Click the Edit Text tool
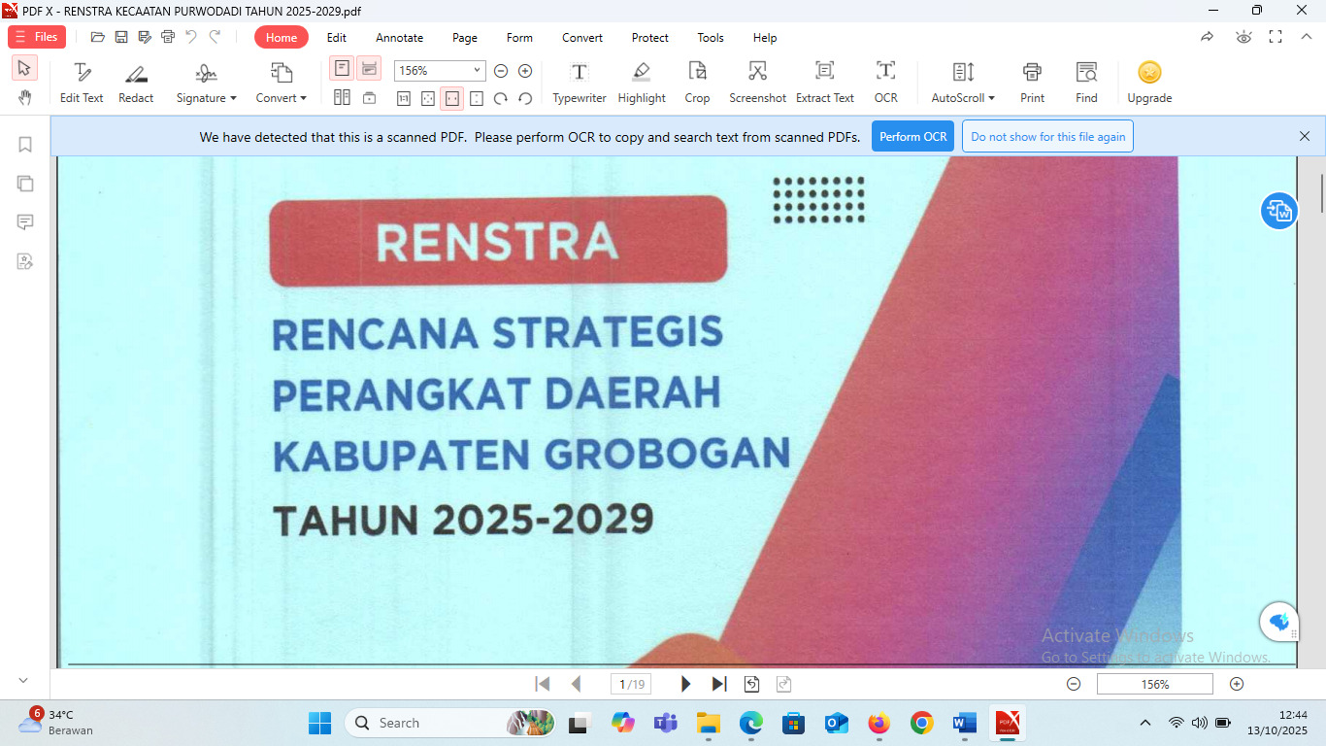 pyautogui.click(x=82, y=82)
